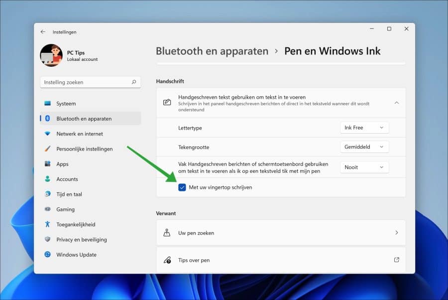The image size is (448, 300).
Task: Click the Bluetooth icon in sidebar
Action: (47, 119)
